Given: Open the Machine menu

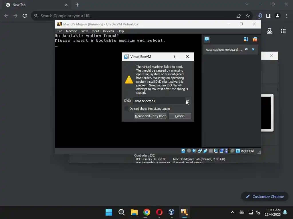Looking at the screenshot, I should coord(72,31).
